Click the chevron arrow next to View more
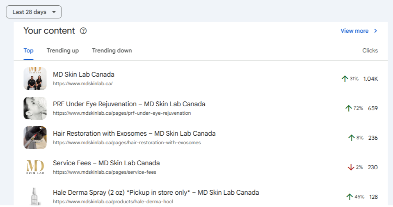The height and width of the screenshot is (207, 393). [375, 31]
